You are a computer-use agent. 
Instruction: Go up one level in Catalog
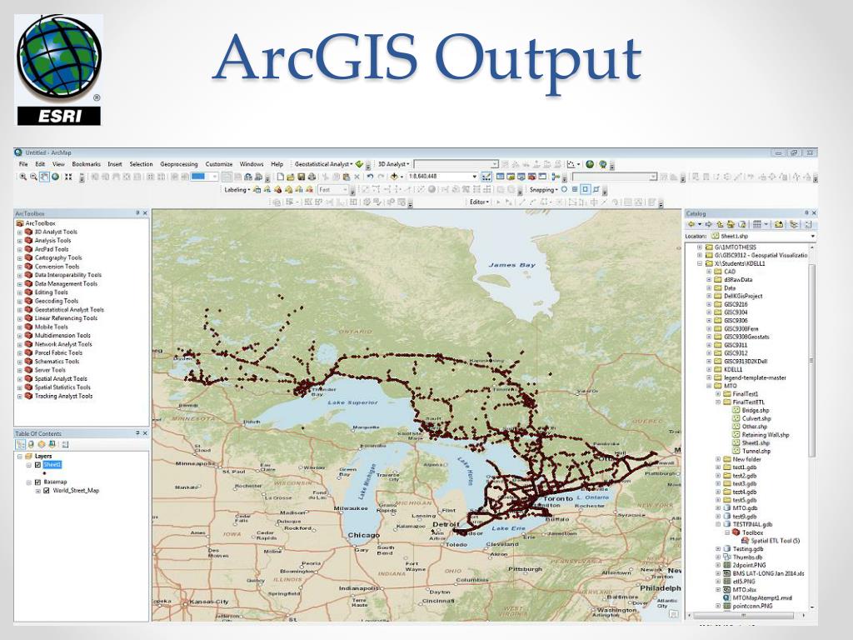tap(721, 224)
